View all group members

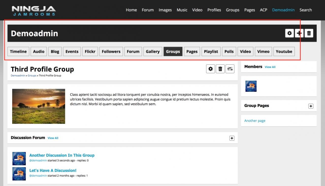pyautogui.click(x=270, y=67)
